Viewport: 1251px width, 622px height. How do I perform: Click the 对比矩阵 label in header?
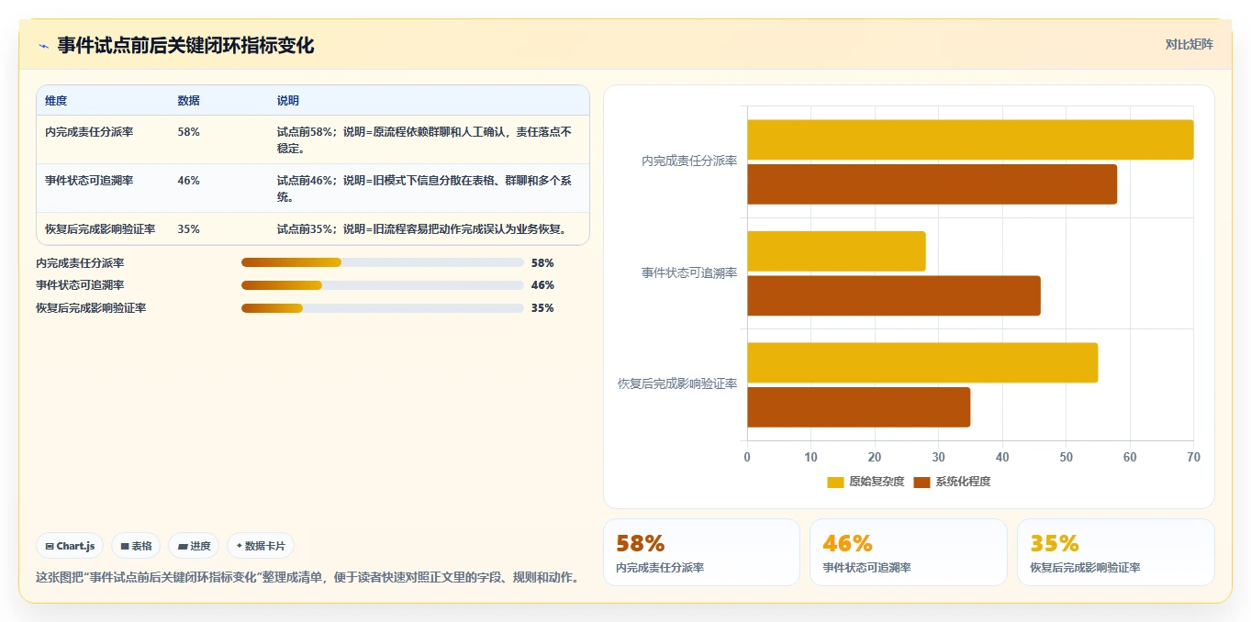pos(1189,44)
